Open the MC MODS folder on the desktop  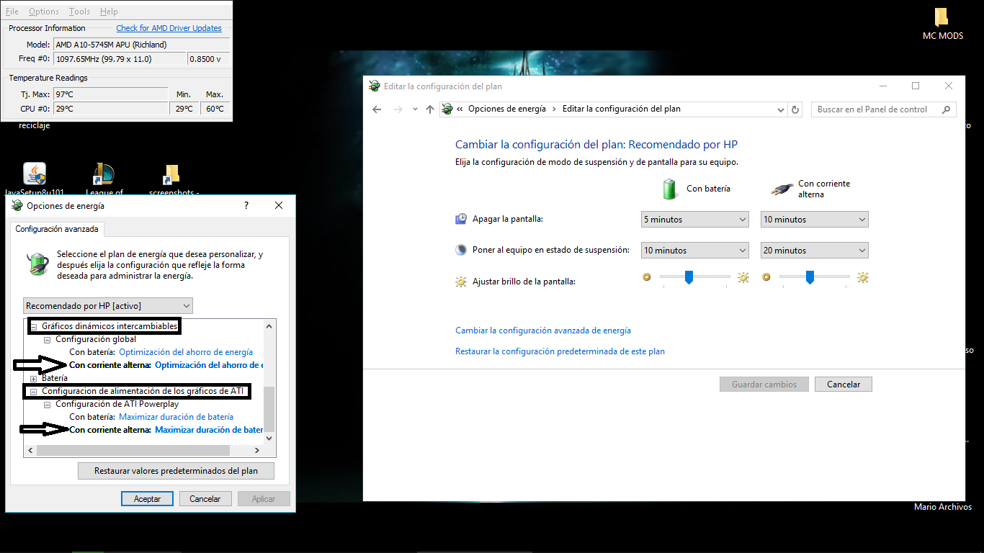coord(942,16)
